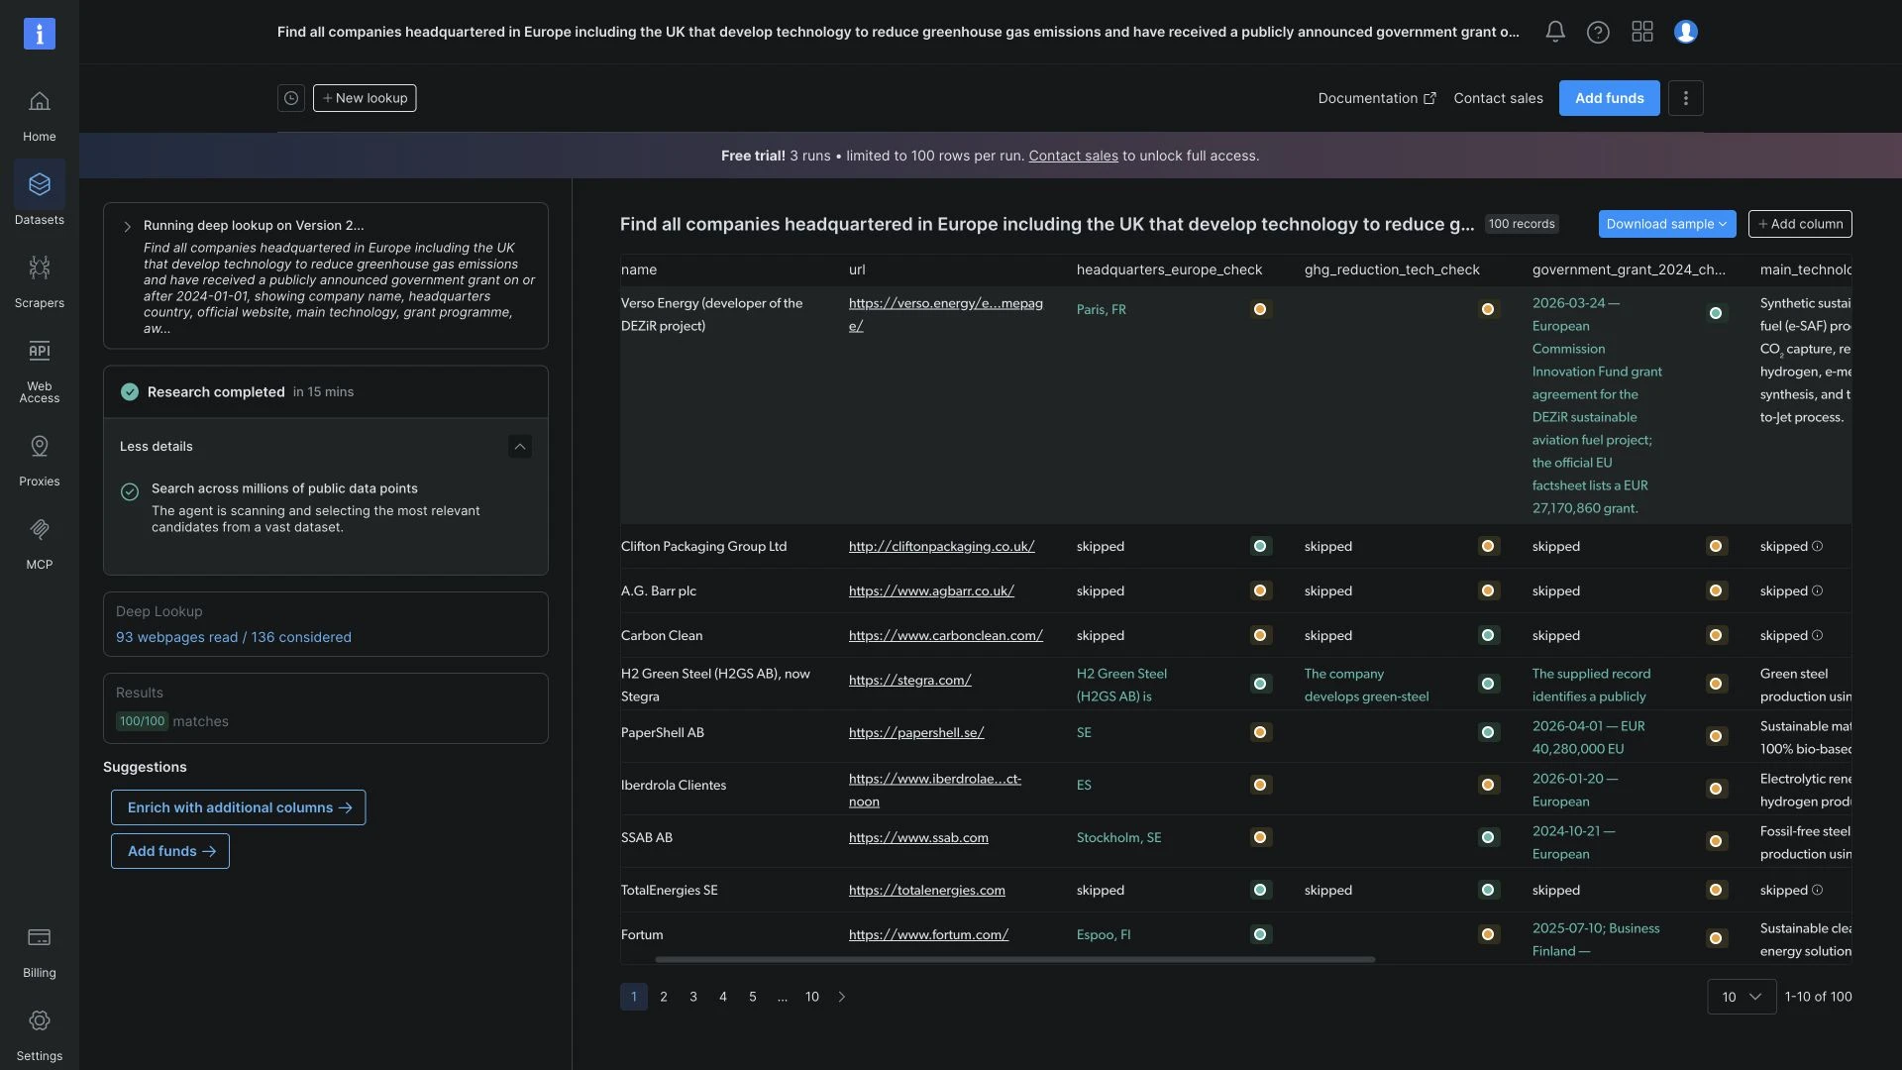Viewport: 1902px width, 1070px height.
Task: Click status dot in Carbon Clean ghg_reduction cell
Action: click(1488, 635)
